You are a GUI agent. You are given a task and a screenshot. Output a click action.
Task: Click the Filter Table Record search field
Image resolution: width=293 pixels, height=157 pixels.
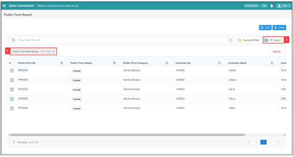click(118, 40)
